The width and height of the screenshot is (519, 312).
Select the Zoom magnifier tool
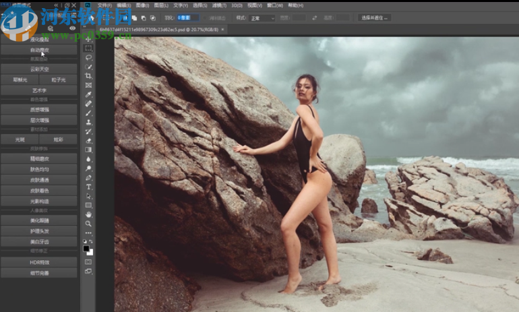tap(88, 223)
